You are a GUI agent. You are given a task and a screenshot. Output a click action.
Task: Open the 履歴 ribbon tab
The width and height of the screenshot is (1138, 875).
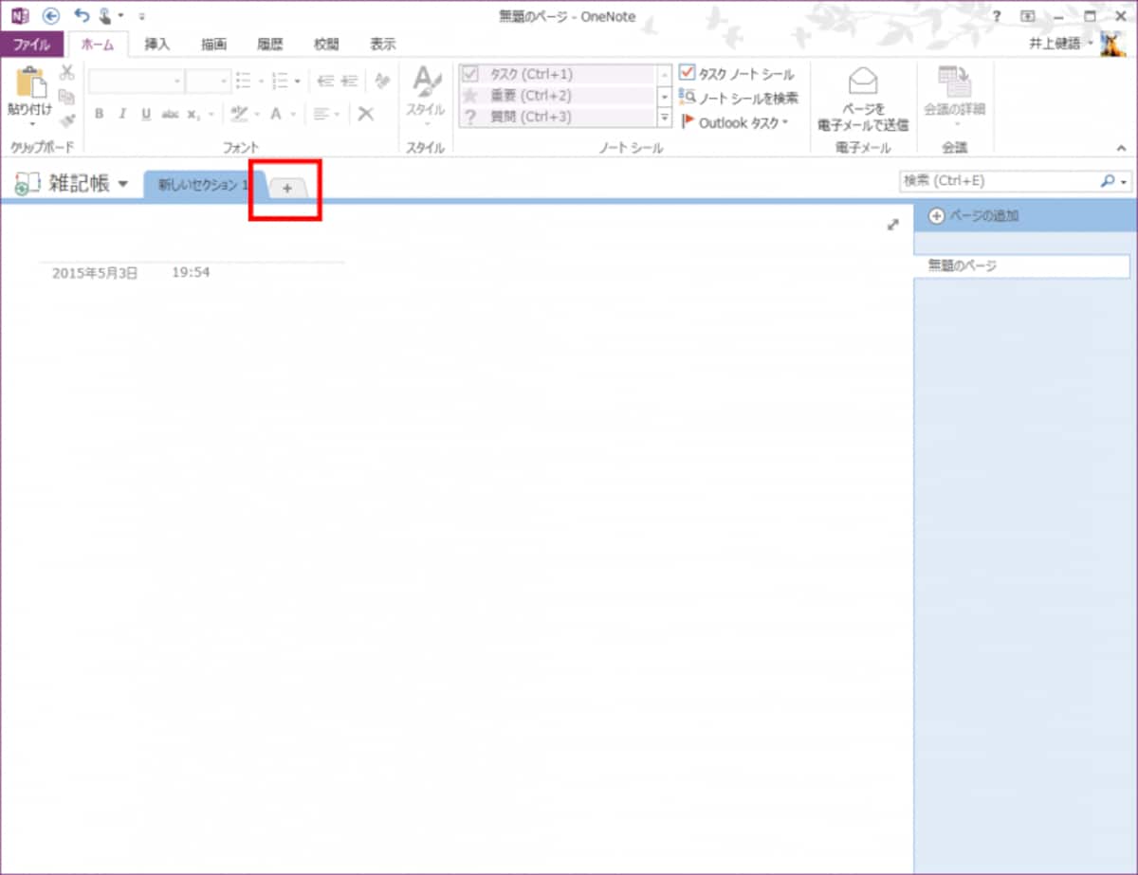click(x=270, y=45)
